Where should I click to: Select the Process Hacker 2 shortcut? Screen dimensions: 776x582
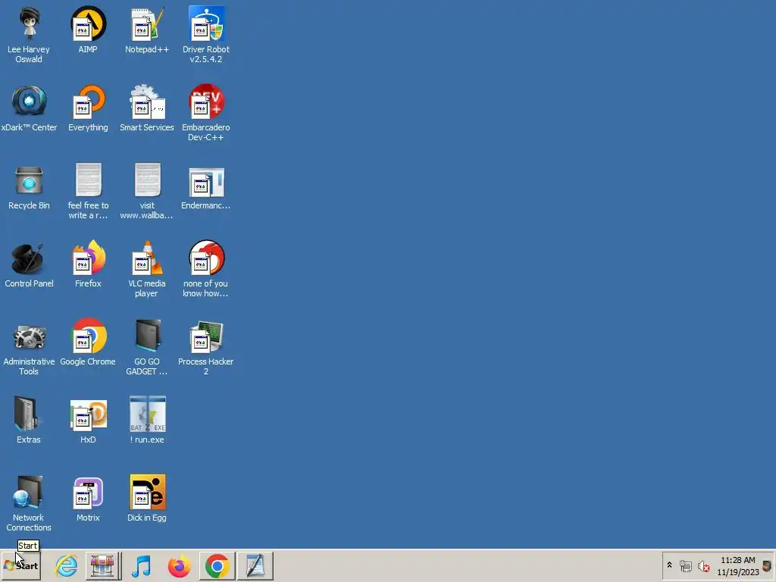tap(206, 348)
